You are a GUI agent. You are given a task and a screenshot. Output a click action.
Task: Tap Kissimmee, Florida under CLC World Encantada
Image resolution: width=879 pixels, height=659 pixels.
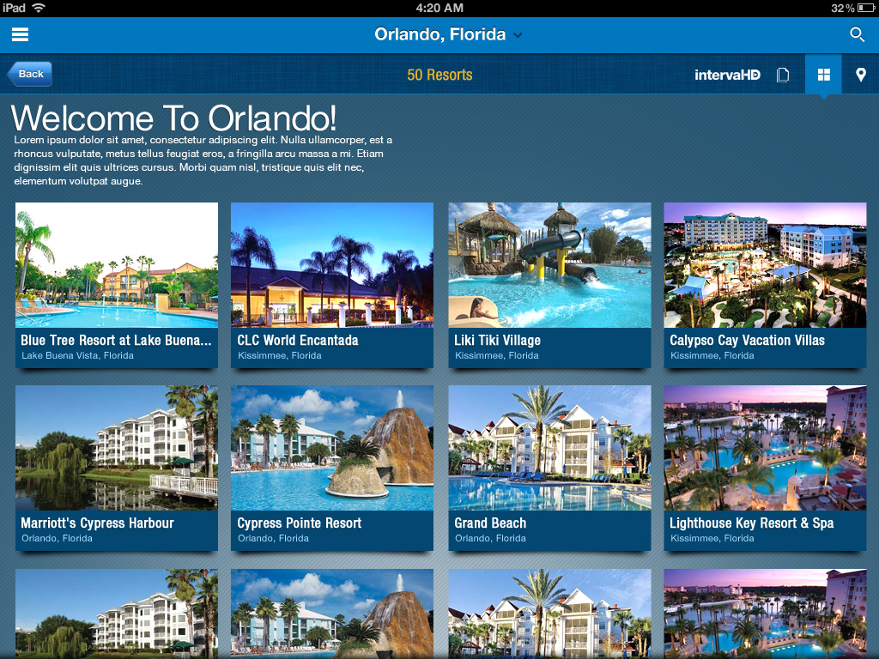click(x=280, y=355)
